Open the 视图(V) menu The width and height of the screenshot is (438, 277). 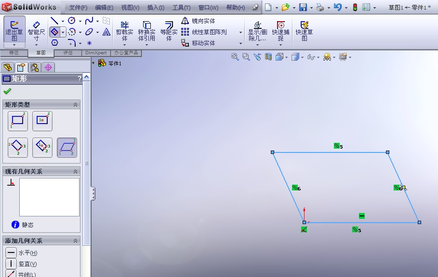tap(130, 8)
